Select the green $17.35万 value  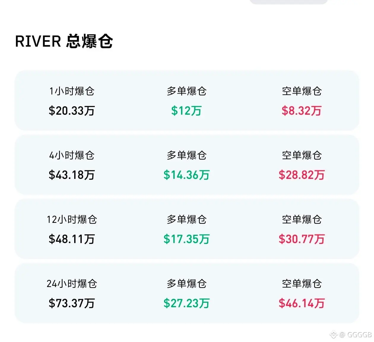tap(186, 239)
